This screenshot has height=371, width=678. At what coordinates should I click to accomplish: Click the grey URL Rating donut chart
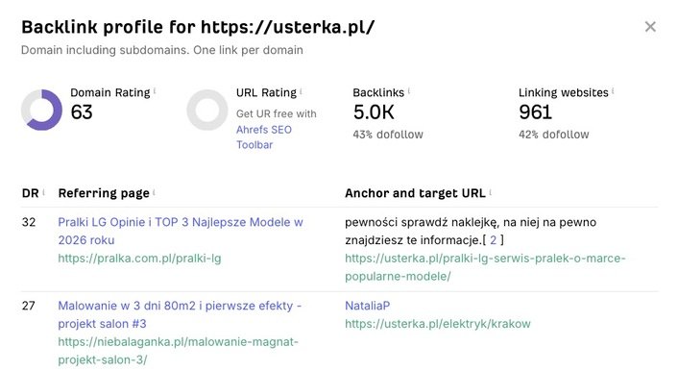tap(207, 110)
